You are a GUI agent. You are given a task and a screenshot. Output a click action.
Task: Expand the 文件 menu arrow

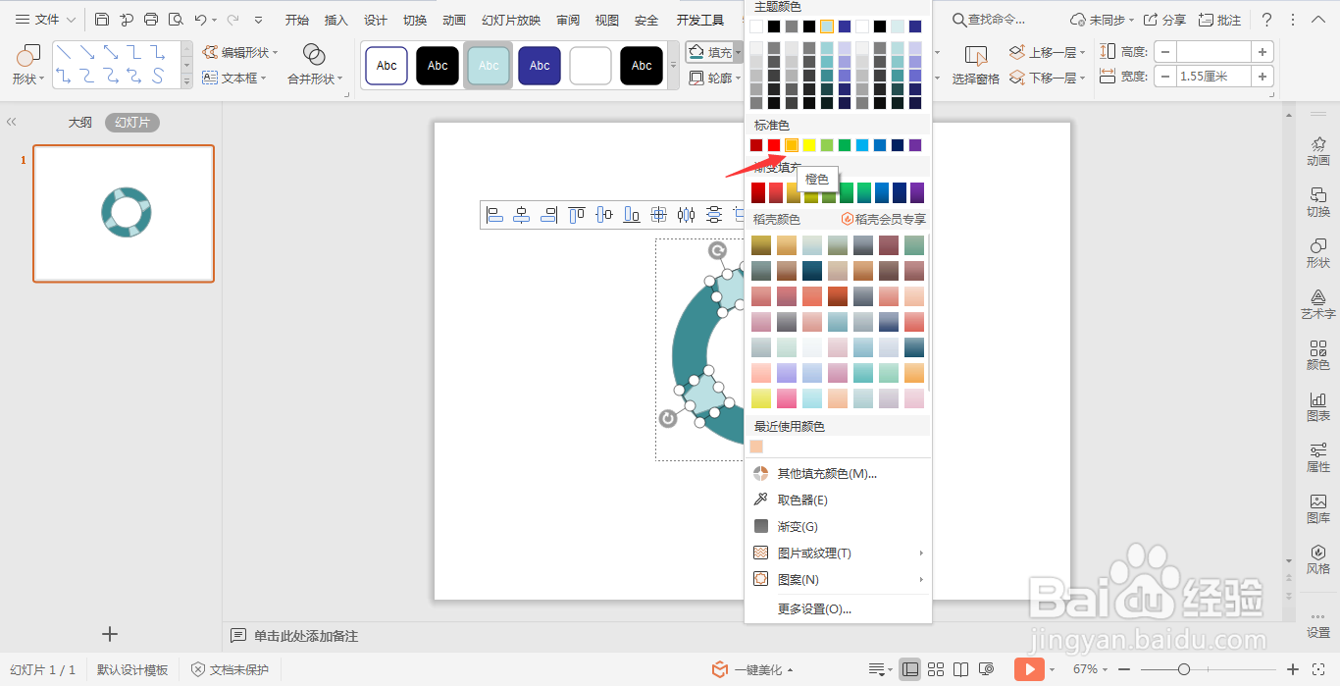coord(72,20)
